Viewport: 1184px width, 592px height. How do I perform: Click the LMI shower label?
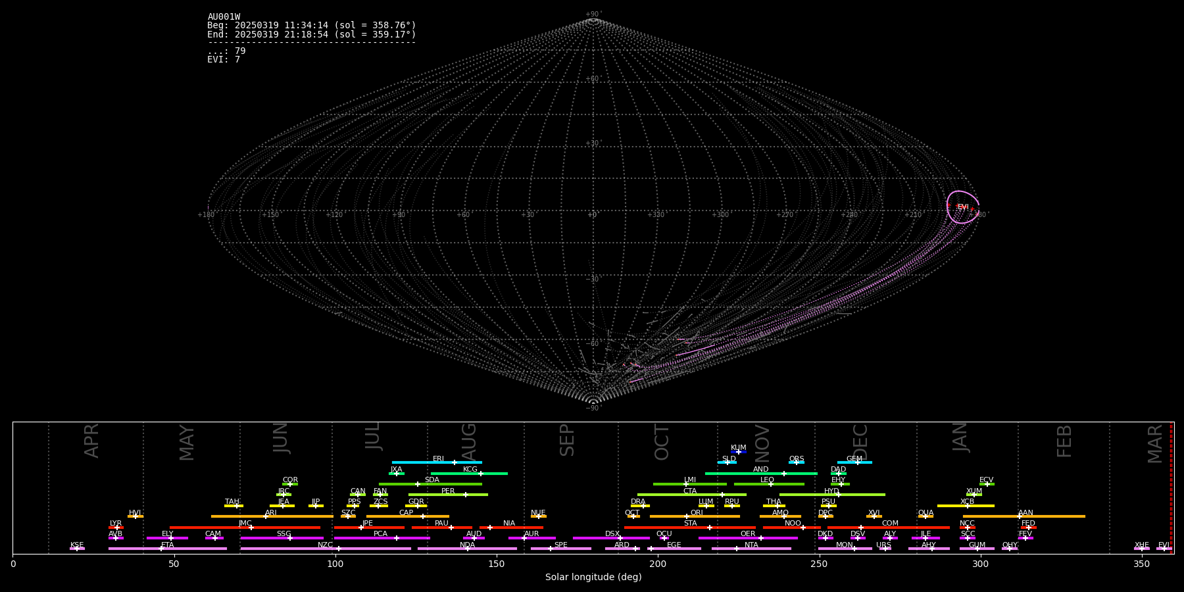pos(690,480)
